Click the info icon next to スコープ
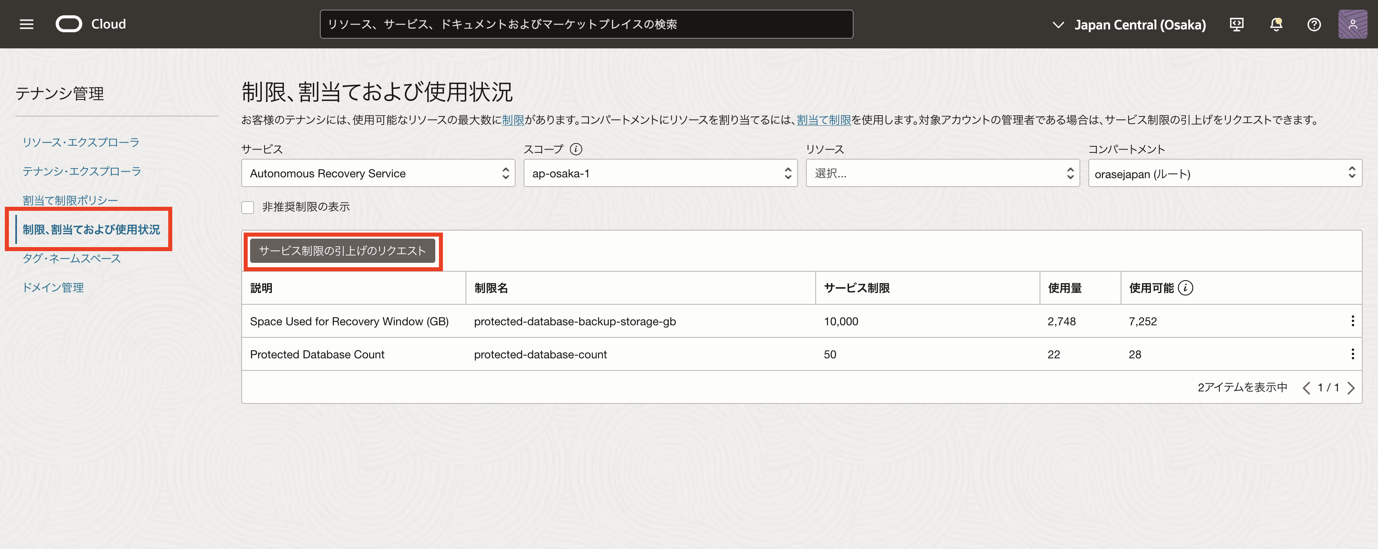Viewport: 1378px width, 549px height. [576, 149]
